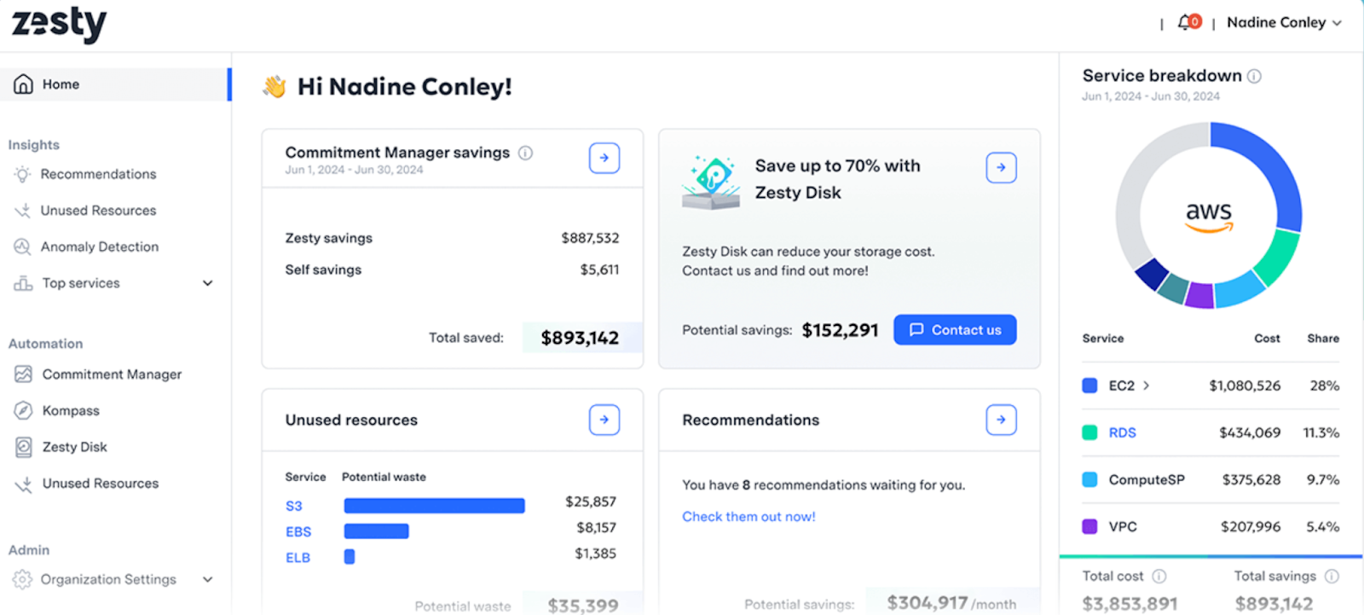This screenshot has width=1364, height=615.
Task: Click info icon beside Service breakdown
Action: 1254,76
